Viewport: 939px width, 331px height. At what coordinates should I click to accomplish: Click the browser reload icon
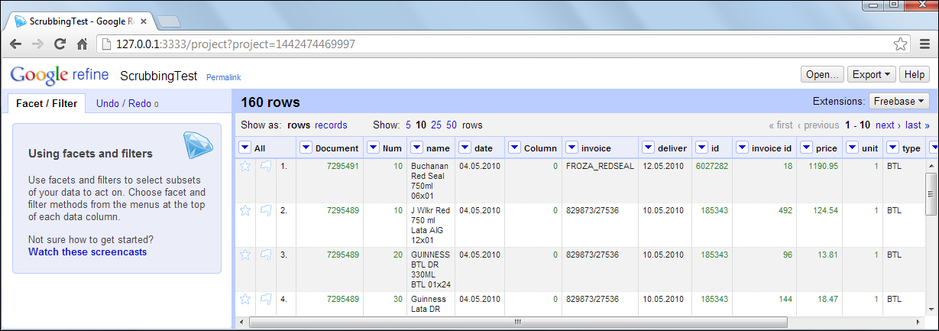pos(60,44)
